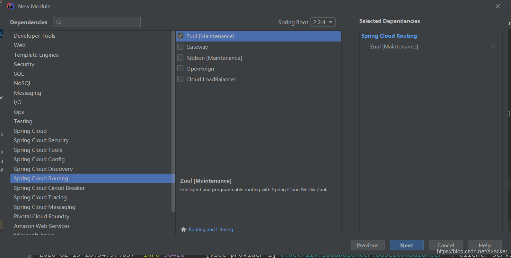Choose the Messaging category
Screen dimensions: 511x258
pyautogui.click(x=91, y=93)
